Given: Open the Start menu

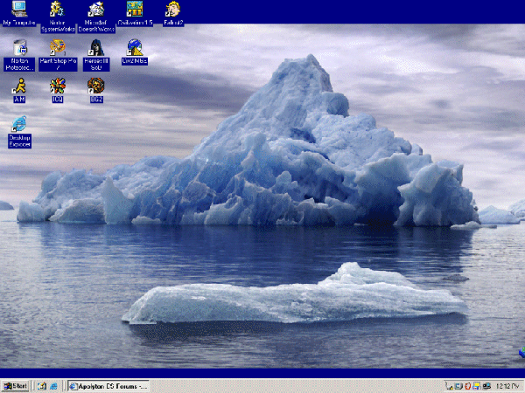Looking at the screenshot, I should click(x=15, y=386).
